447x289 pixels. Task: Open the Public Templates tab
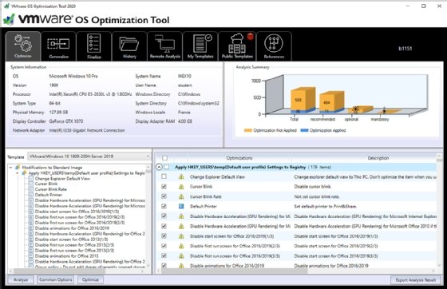pyautogui.click(x=237, y=46)
